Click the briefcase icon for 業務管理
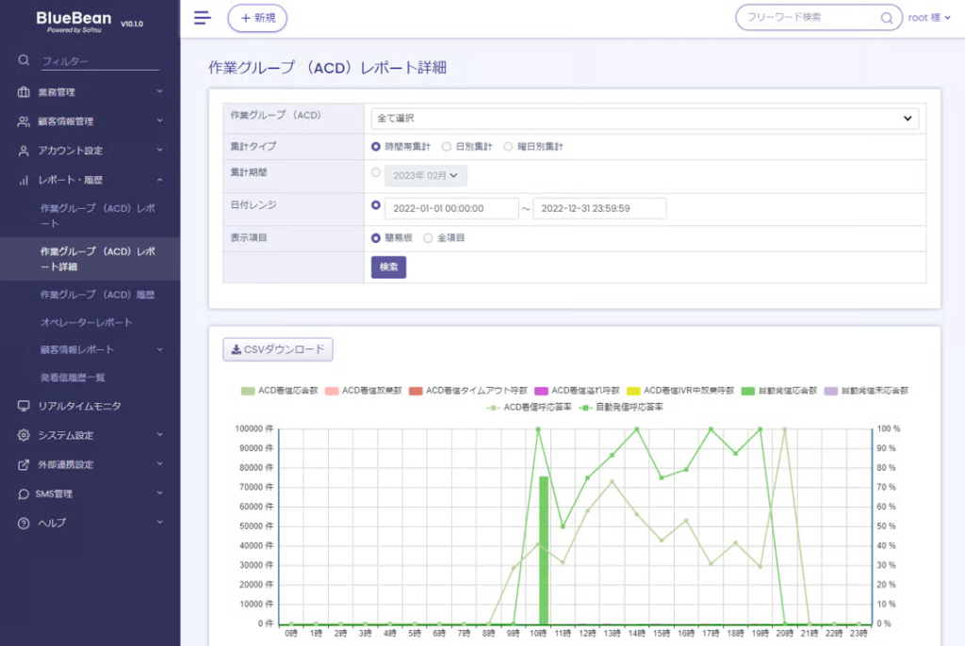 [x=24, y=92]
